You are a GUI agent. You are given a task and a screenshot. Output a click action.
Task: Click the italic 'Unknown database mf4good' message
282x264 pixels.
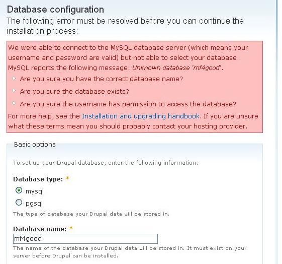[177, 68]
